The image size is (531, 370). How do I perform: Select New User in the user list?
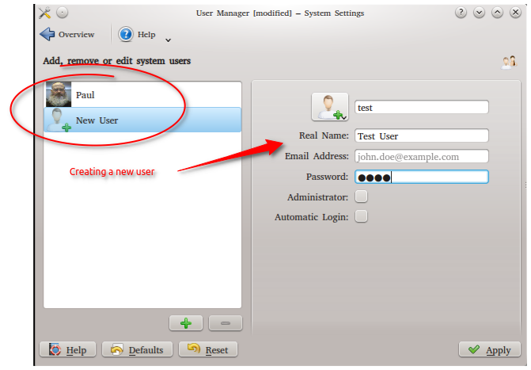point(142,120)
